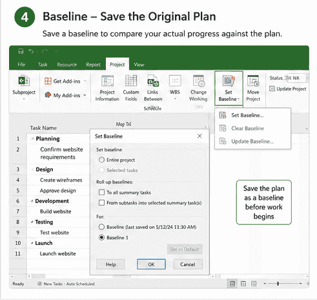The width and height of the screenshot is (317, 300).
Task: Check To all summary tasks
Action: (x=101, y=192)
